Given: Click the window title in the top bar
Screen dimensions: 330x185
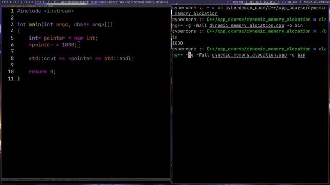Looking at the screenshot, I should (x=114, y=2).
